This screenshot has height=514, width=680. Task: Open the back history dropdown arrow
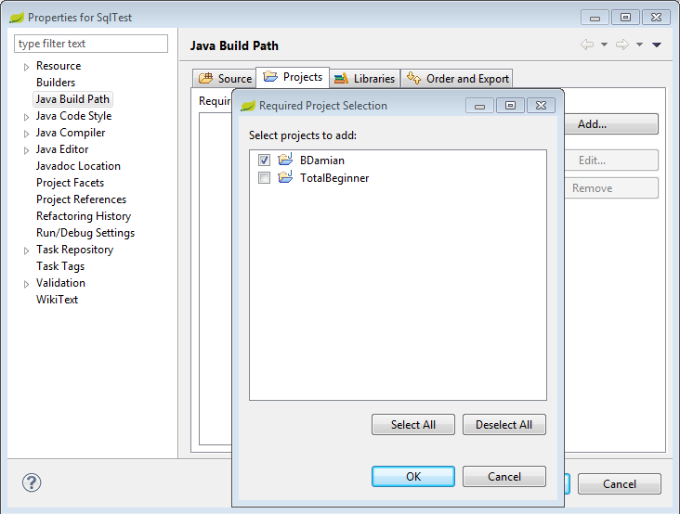(604, 45)
